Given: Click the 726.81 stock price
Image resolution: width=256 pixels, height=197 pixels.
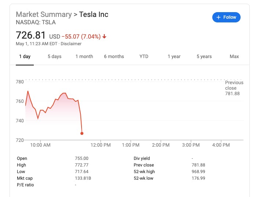Looking at the screenshot, I should tap(31, 36).
